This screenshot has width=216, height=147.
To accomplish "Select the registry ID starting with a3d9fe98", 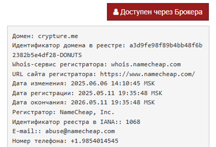I will (166, 45).
